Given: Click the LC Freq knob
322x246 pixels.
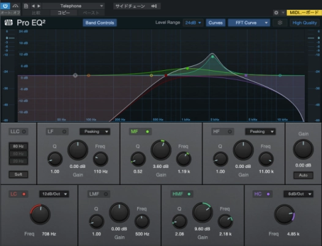Looking at the screenshot, I should pyautogui.click(x=40, y=214).
